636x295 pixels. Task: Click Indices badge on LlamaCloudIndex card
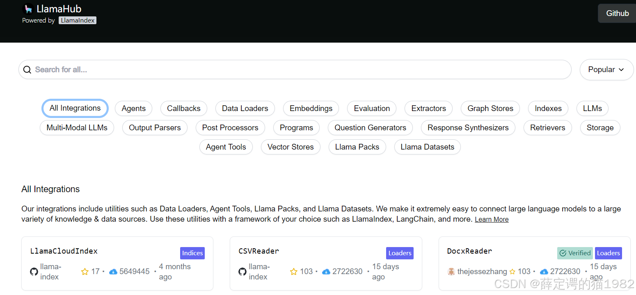192,253
